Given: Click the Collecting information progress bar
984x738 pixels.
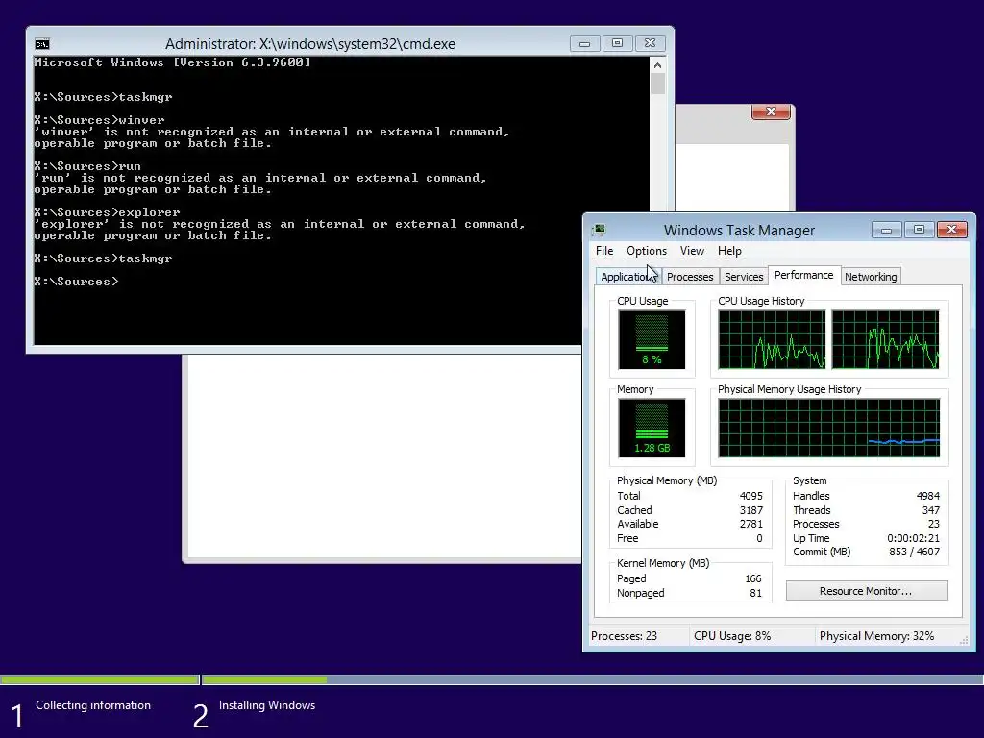Looking at the screenshot, I should coord(100,679).
